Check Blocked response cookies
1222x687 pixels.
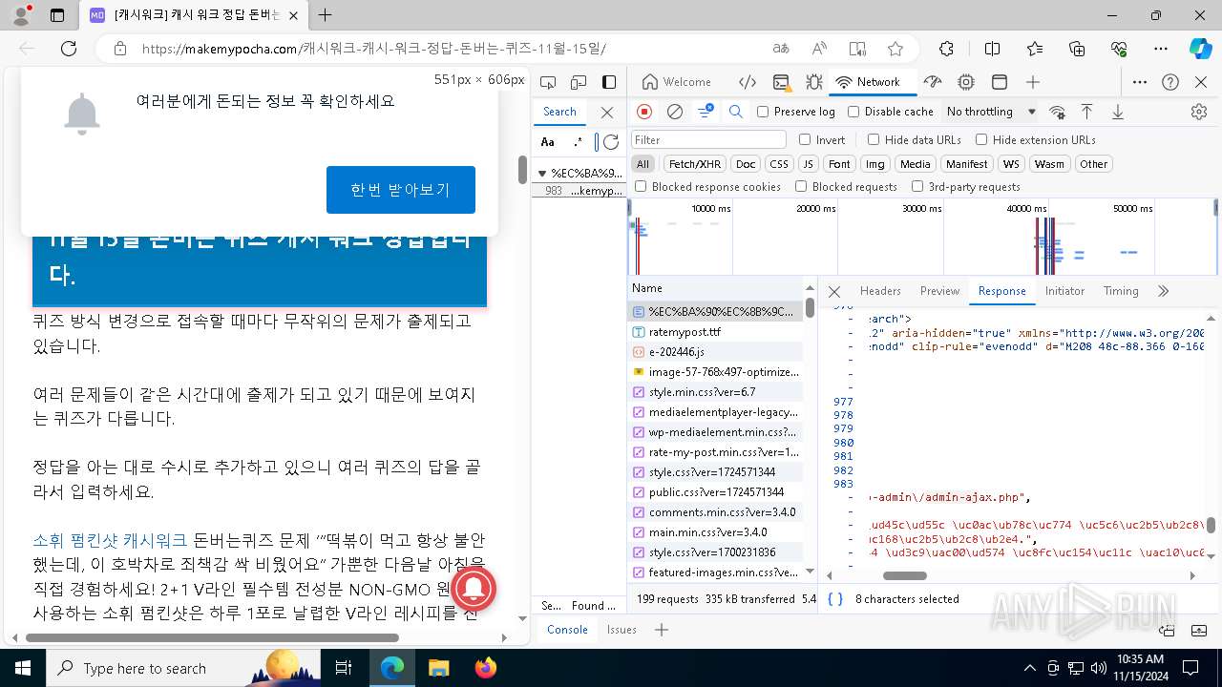(x=641, y=186)
